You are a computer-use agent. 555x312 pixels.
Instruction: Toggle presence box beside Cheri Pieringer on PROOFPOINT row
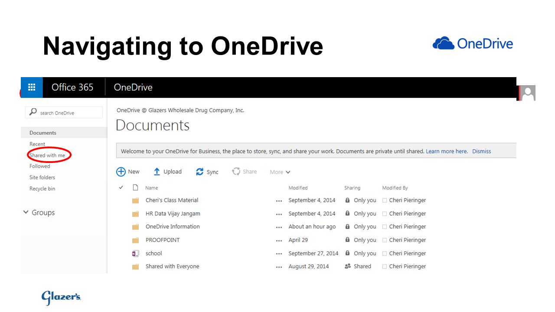pos(385,240)
